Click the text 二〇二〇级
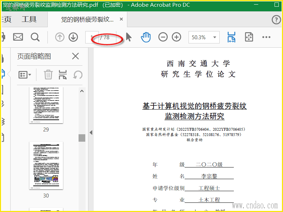 tap(209, 164)
